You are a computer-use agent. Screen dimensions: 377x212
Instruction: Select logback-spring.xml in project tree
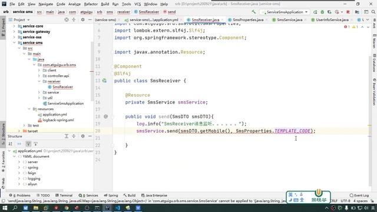point(58,120)
